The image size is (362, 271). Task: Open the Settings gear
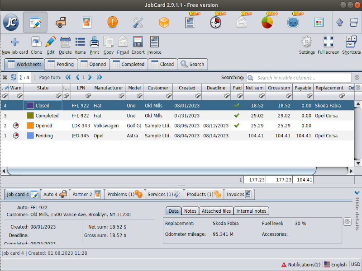point(307,46)
